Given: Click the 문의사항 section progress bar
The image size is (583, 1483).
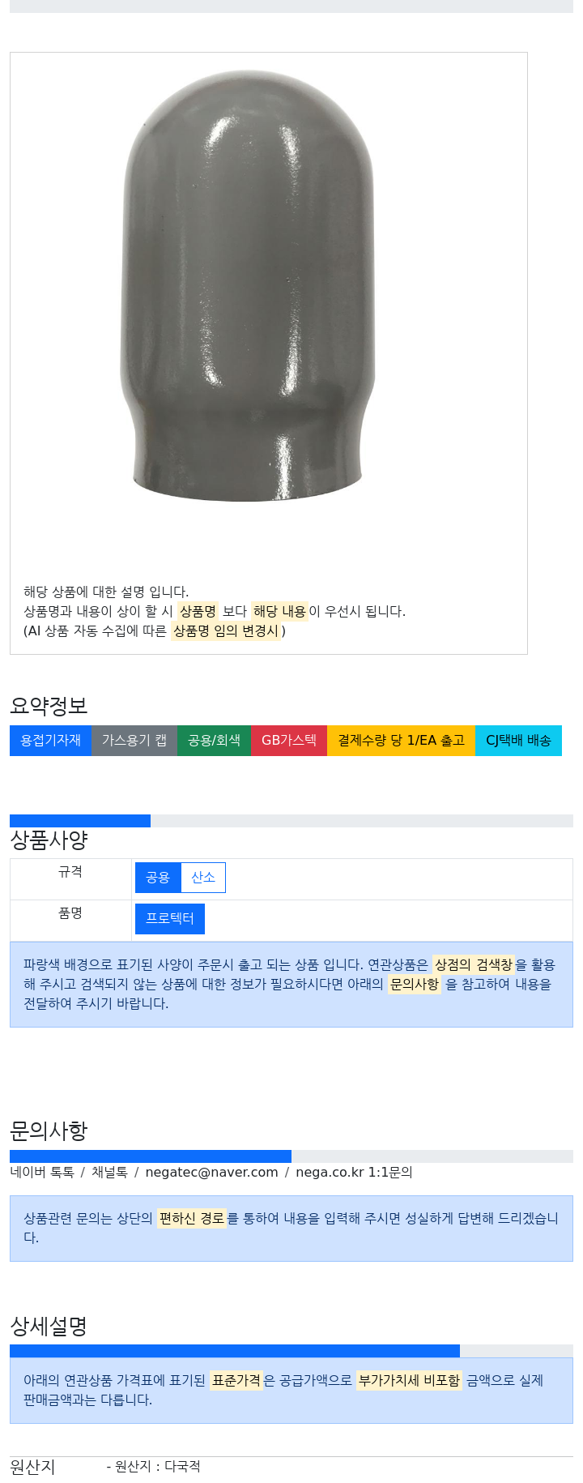Looking at the screenshot, I should click(x=291, y=1156).
